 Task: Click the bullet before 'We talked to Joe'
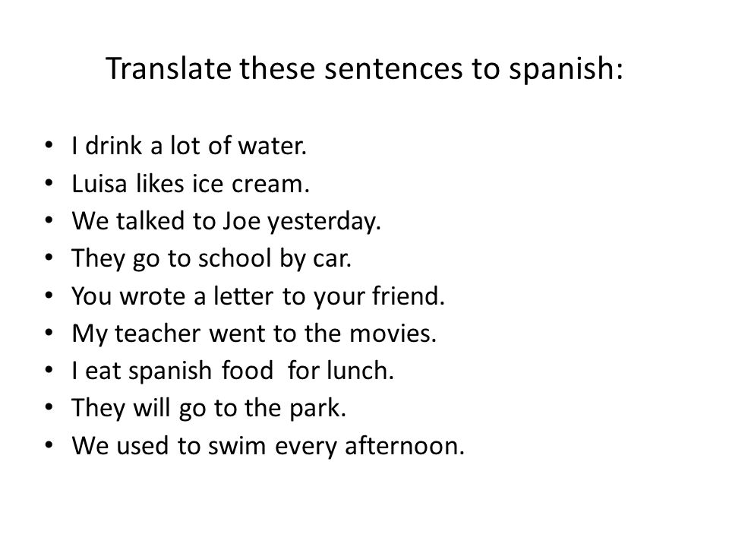click(49, 220)
